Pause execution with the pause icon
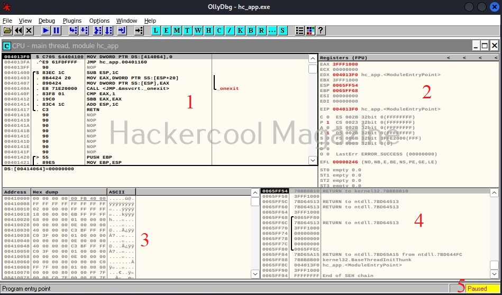The width and height of the screenshot is (502, 295). [x=57, y=31]
